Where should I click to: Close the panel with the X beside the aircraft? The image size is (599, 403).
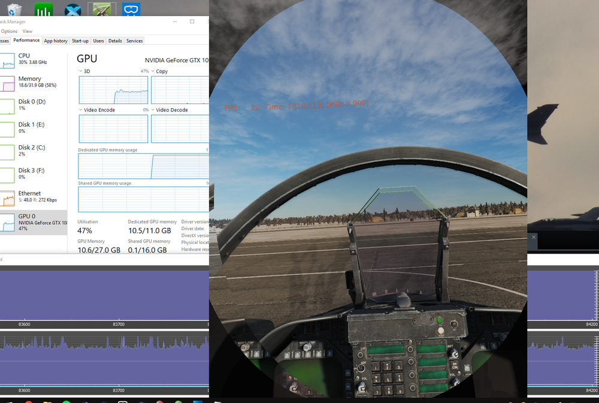coord(534,237)
